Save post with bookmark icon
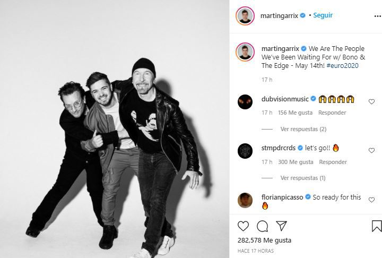 click(377, 226)
